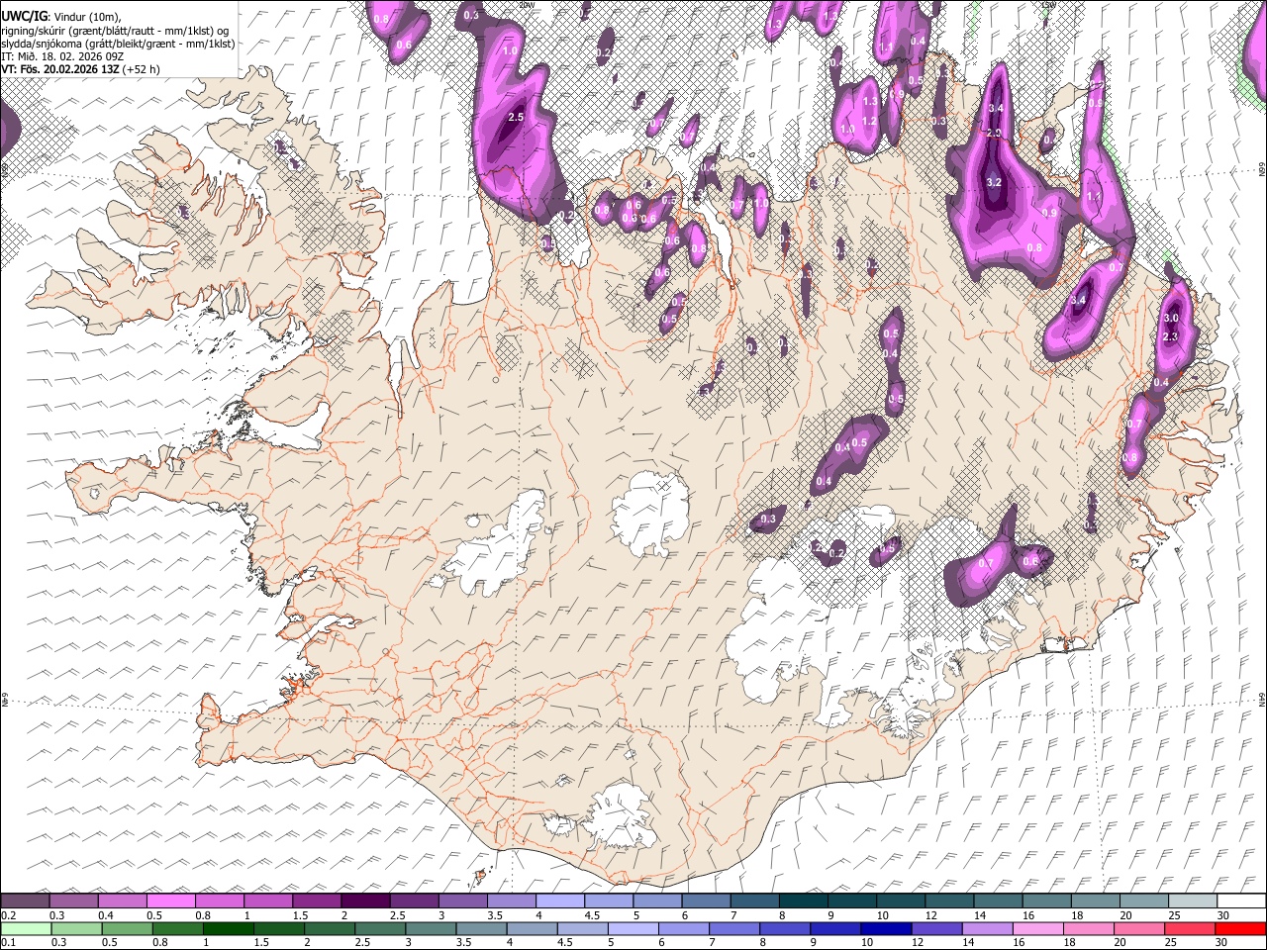Click the darkest purple swatch between 2 and 2.5 in the upper legend
Screen dimensions: 1267x950
[365, 901]
